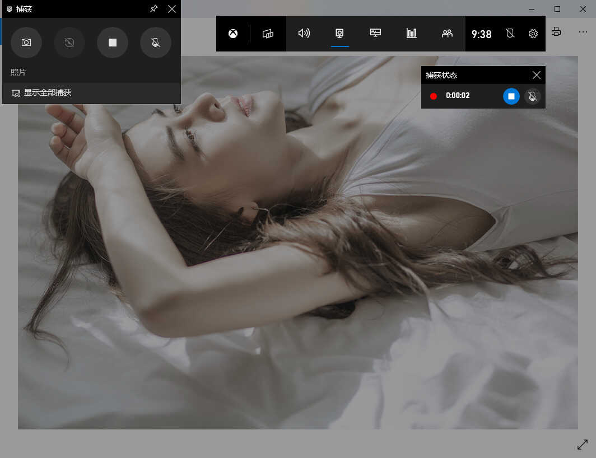Stop recording in the 捕获 widget

(113, 43)
